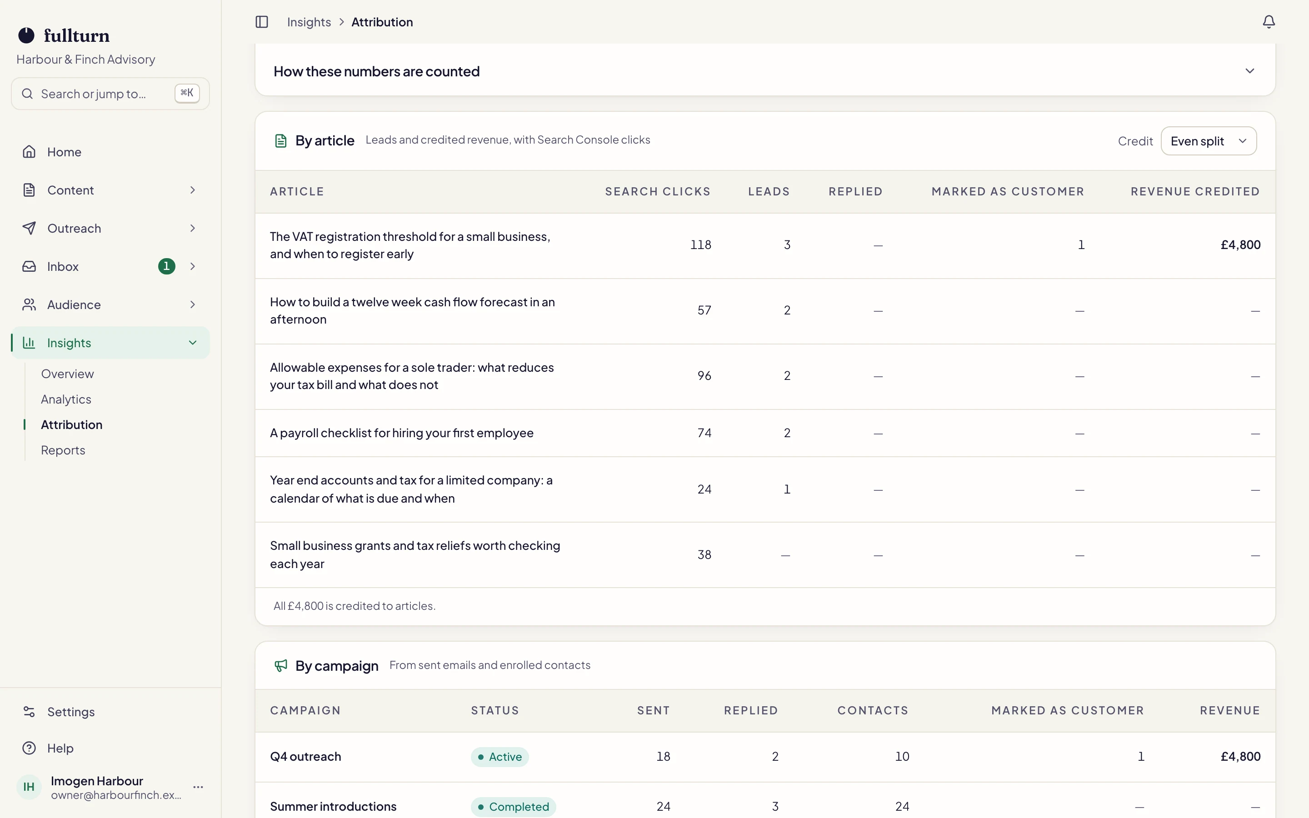Click the Outreach paper plane icon
This screenshot has height=818, width=1309.
29,228
